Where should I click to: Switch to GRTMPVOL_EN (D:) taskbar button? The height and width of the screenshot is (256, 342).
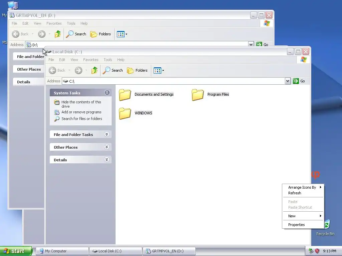[x=169, y=251]
